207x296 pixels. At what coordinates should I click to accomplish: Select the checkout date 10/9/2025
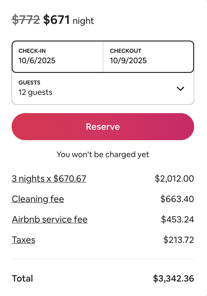point(128,60)
